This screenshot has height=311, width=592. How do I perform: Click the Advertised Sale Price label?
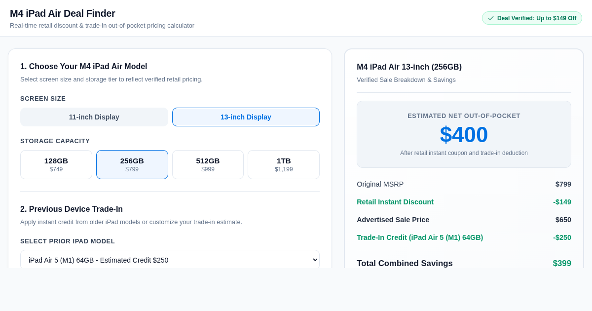(x=393, y=220)
